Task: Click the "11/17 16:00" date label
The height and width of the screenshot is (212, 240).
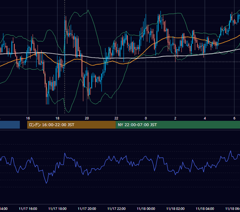Action: [28, 208]
